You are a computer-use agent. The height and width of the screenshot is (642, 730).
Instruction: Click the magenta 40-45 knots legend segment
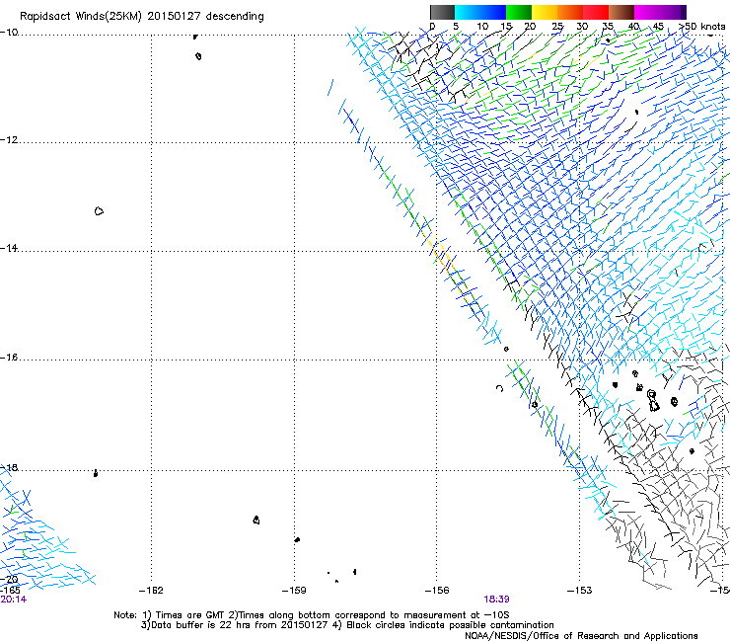647,12
